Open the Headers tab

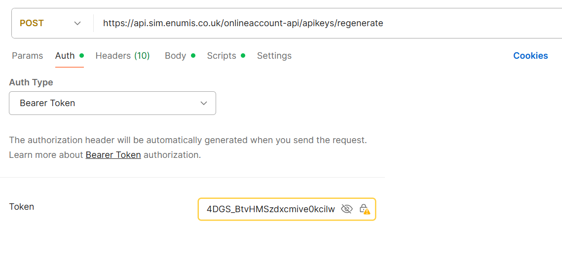coord(113,56)
